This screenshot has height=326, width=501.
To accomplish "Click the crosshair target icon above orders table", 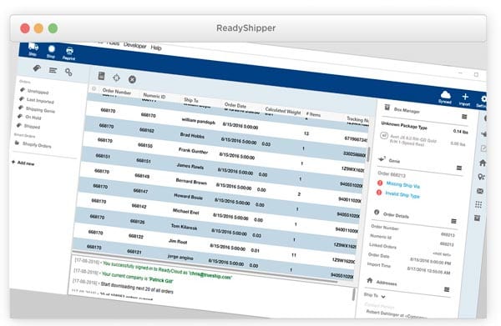I will click(116, 78).
